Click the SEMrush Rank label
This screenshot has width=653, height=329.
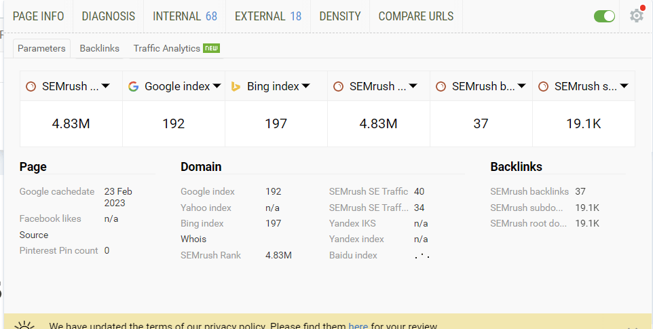click(210, 255)
